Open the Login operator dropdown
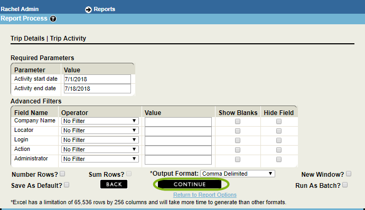The height and width of the screenshot is (210, 365). click(100, 140)
